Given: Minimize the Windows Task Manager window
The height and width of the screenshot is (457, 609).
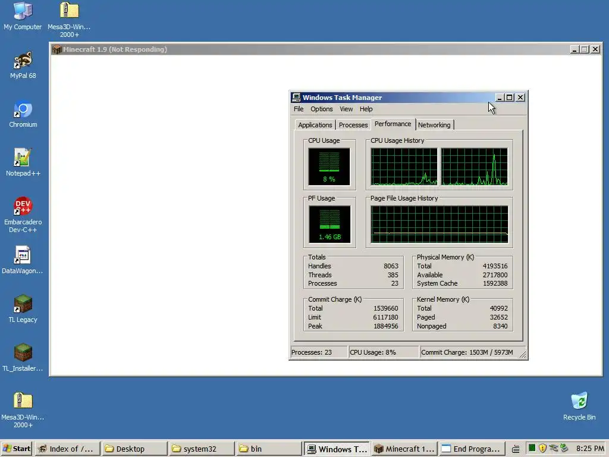Looking at the screenshot, I should click(x=500, y=97).
